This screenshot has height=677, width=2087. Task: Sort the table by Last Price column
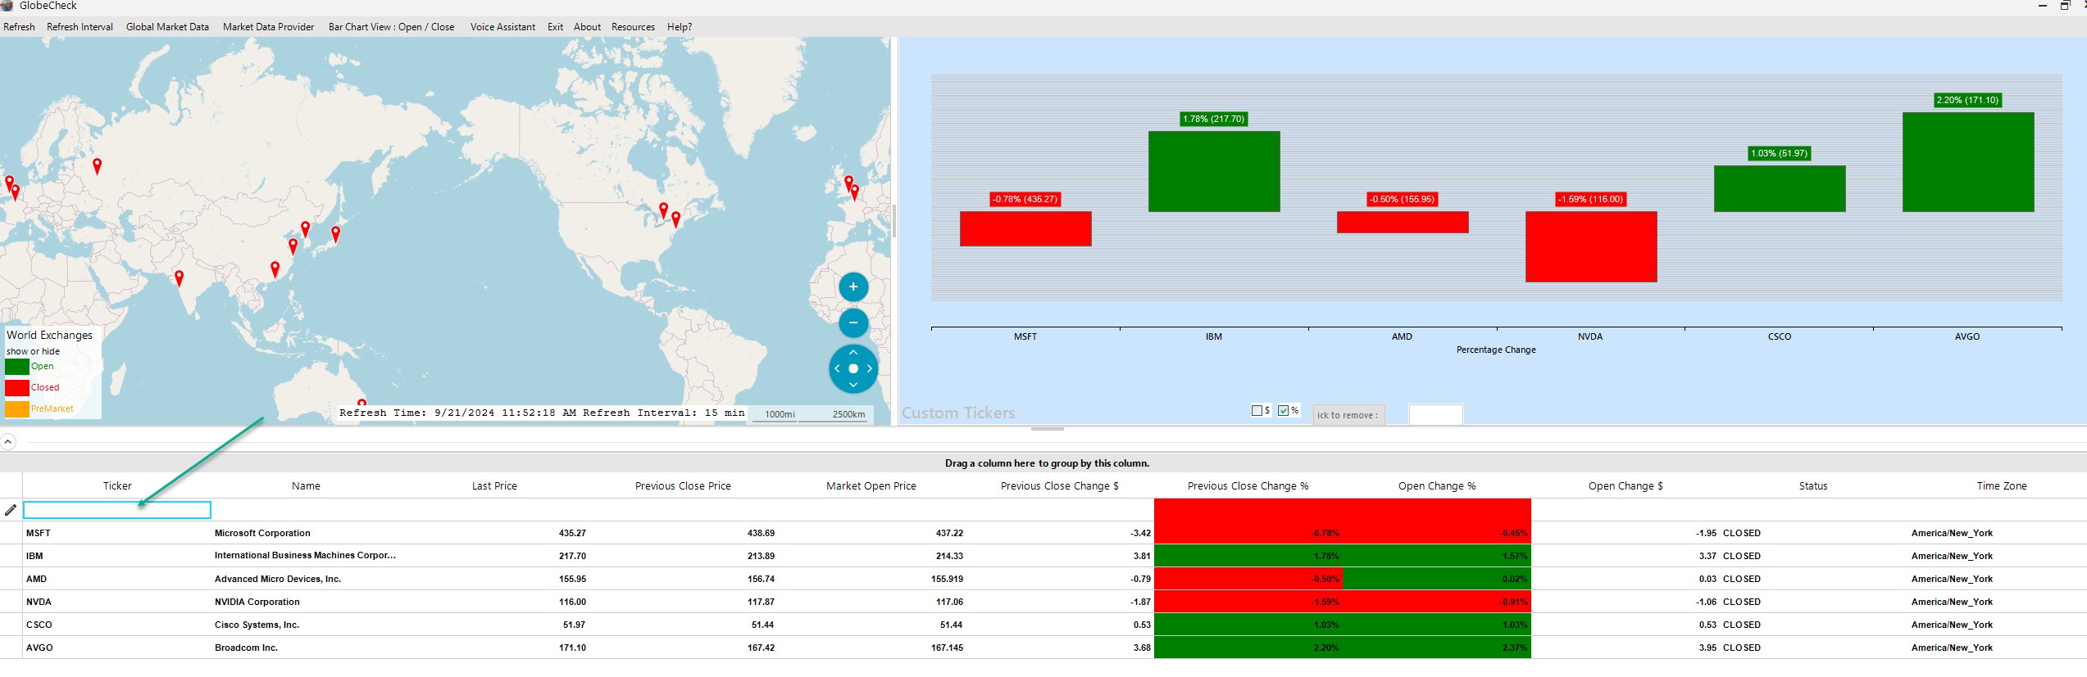[x=494, y=486]
